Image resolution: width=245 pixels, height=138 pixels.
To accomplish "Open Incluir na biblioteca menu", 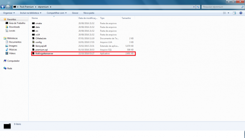I will pyautogui.click(x=31, y=13).
